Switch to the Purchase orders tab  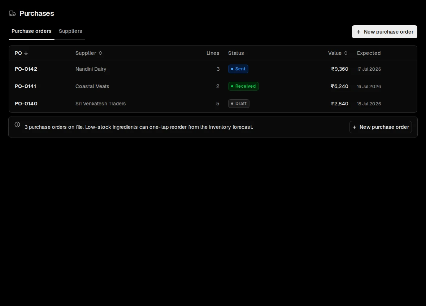coord(31,31)
